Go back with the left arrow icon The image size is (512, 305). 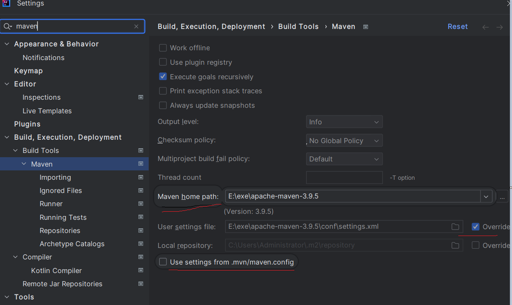click(x=485, y=27)
